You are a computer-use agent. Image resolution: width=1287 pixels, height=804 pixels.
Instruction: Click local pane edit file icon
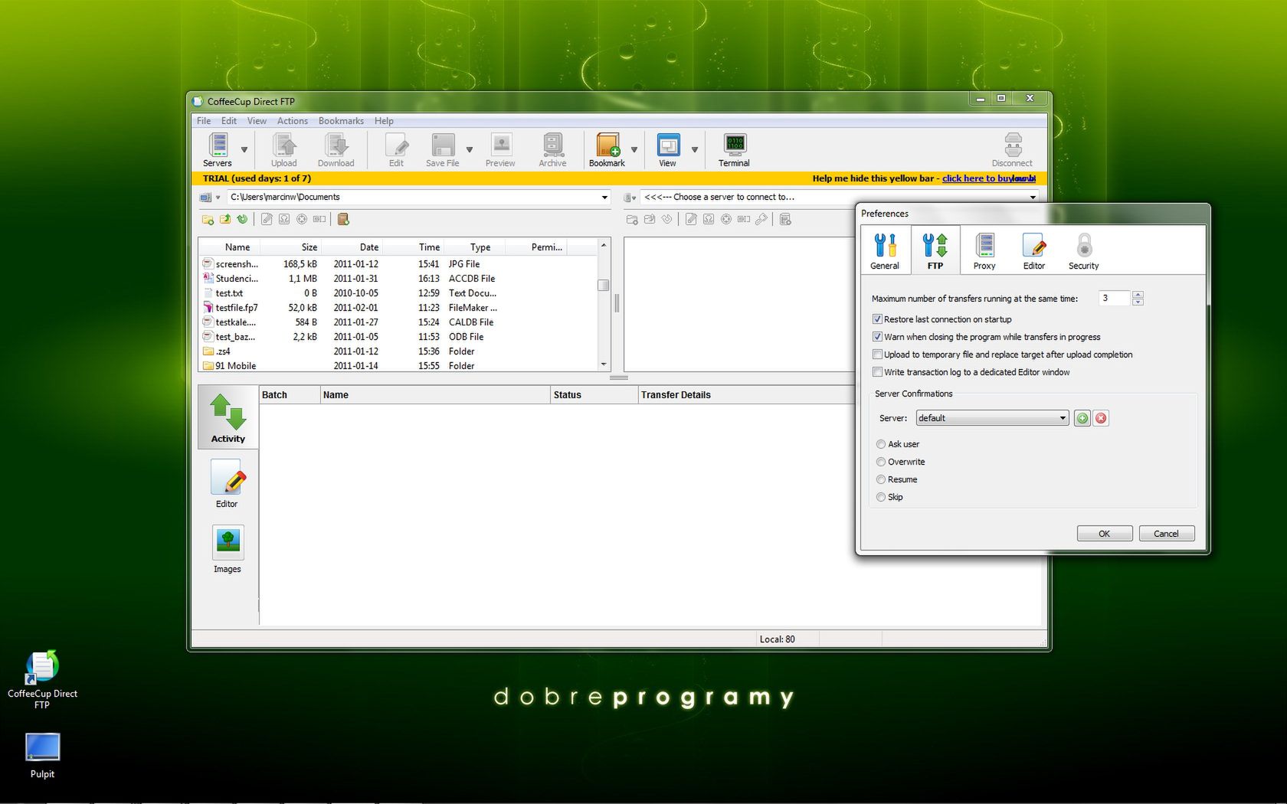(267, 220)
